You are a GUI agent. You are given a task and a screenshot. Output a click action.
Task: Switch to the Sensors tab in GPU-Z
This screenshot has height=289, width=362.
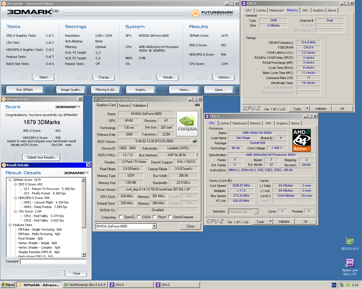pos(124,106)
